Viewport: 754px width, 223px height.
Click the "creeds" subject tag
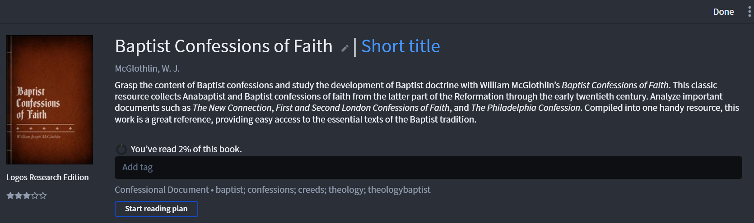pyautogui.click(x=312, y=190)
